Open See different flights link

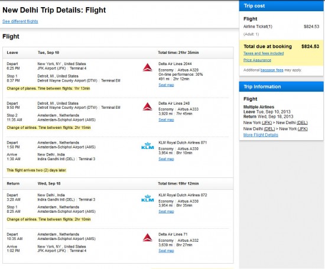click(20, 21)
